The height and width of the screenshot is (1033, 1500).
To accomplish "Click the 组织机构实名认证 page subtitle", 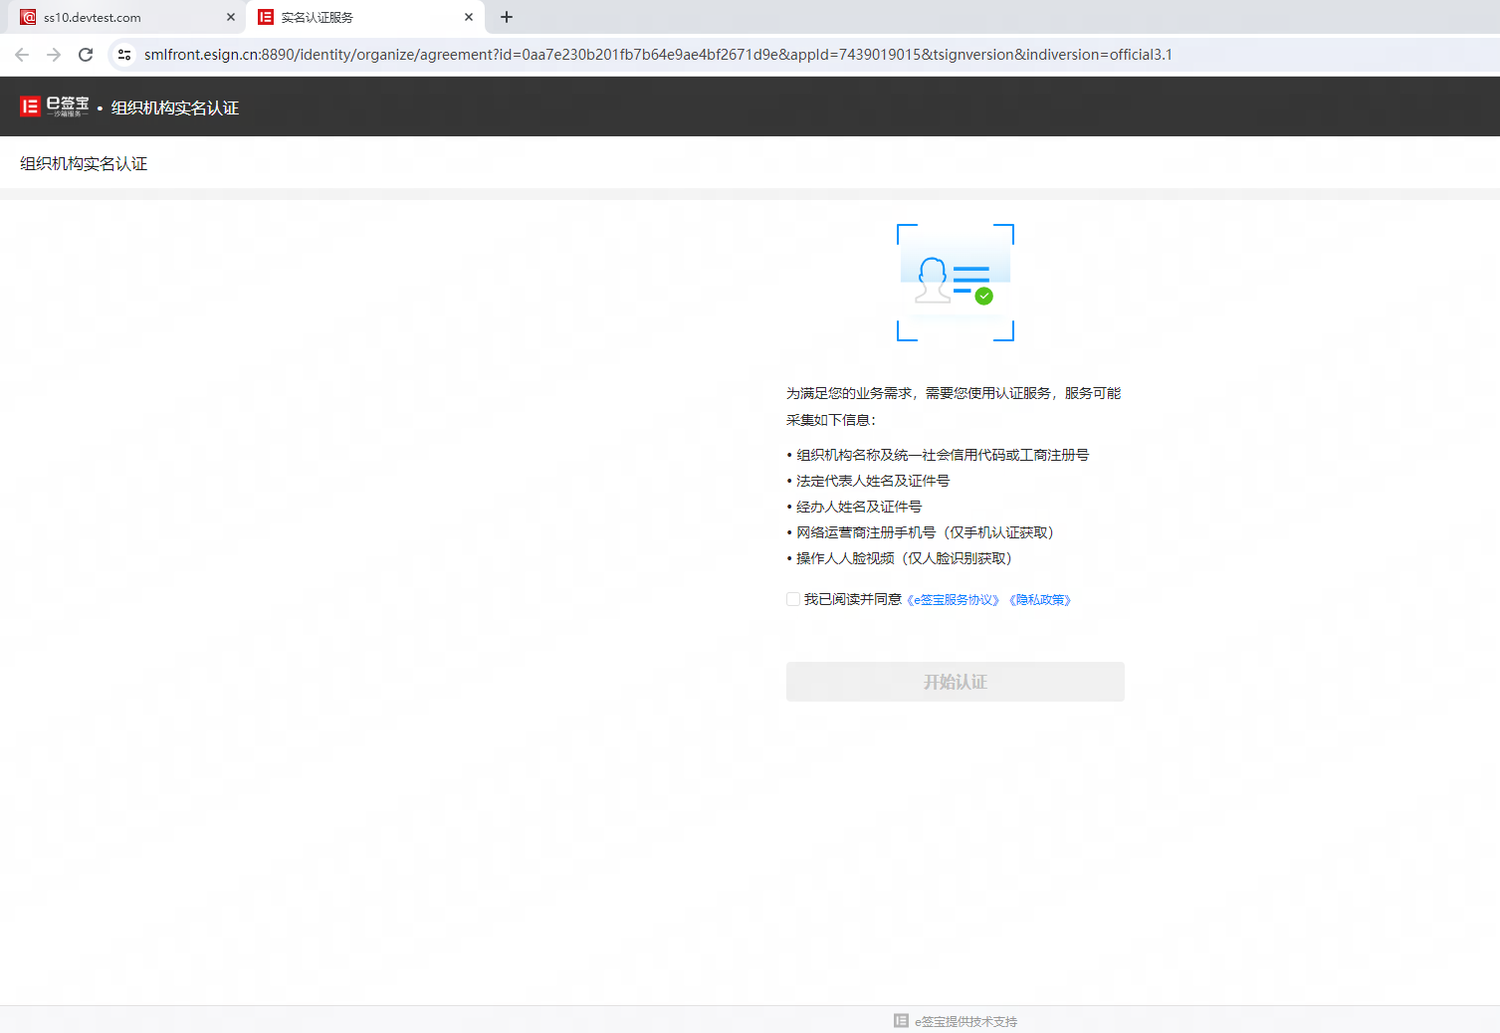I will 84,163.
